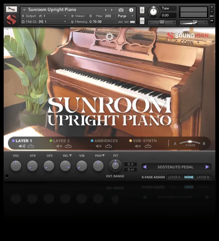Minimize the instrument with the minus button
Image resolution: width=219 pixels, height=241 pixels.
pyautogui.click(x=212, y=11)
